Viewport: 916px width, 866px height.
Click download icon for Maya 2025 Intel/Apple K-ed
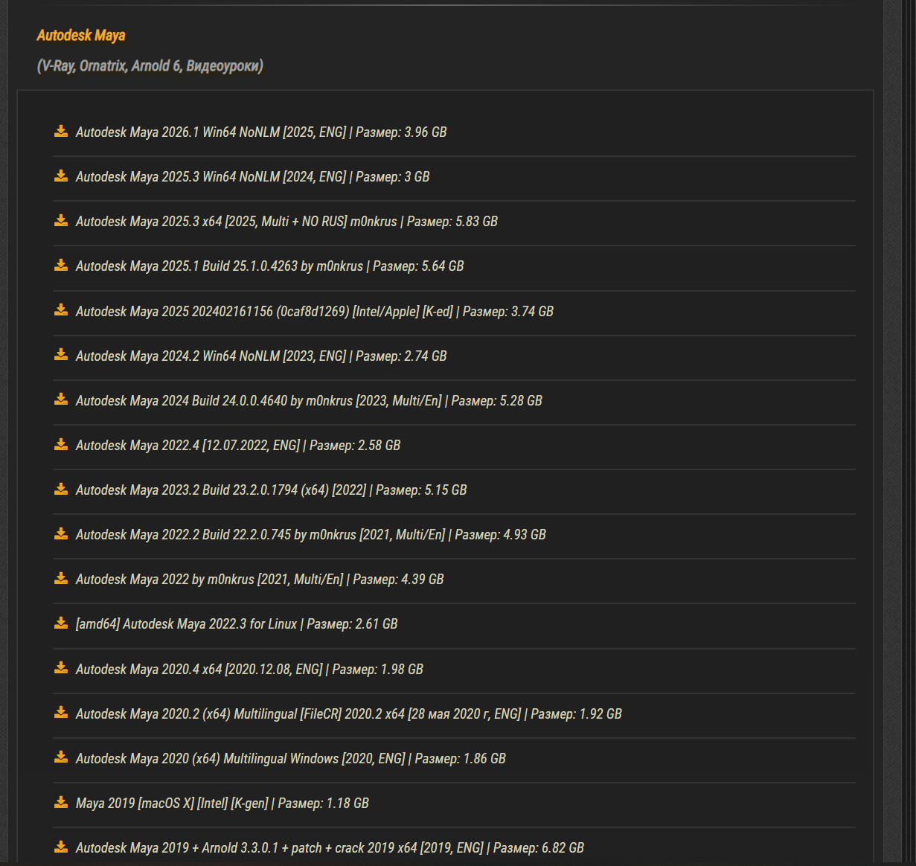coord(61,310)
